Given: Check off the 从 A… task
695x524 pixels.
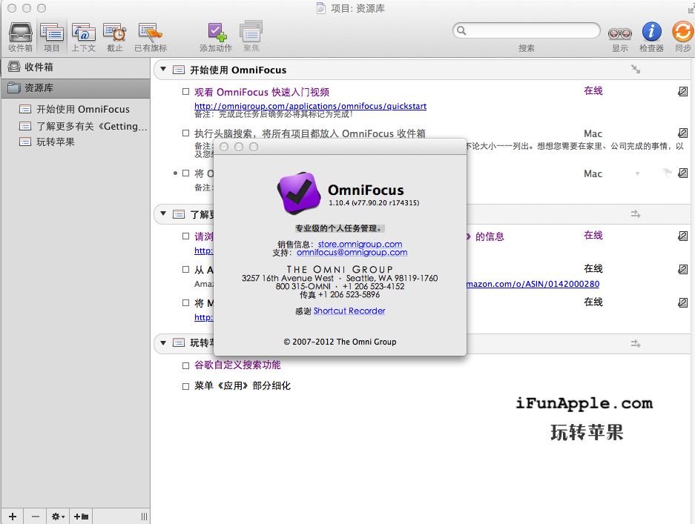Looking at the screenshot, I should tap(185, 269).
